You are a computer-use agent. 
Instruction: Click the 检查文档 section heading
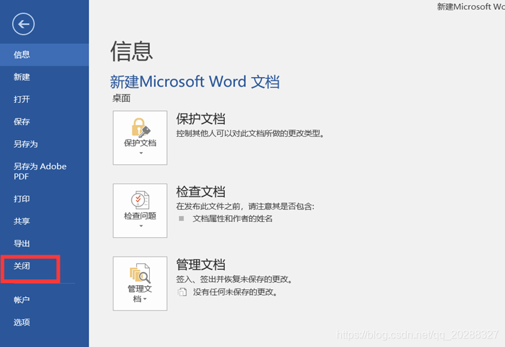(201, 192)
